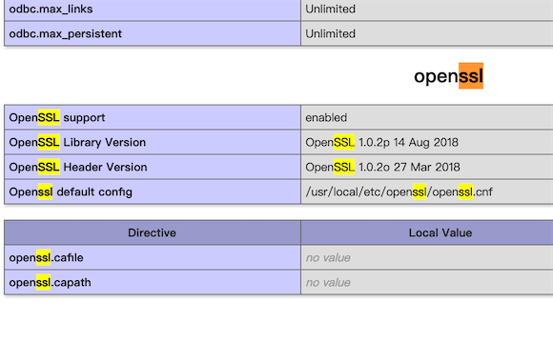Click the Openssl default config label
553x343 pixels.
pos(71,192)
